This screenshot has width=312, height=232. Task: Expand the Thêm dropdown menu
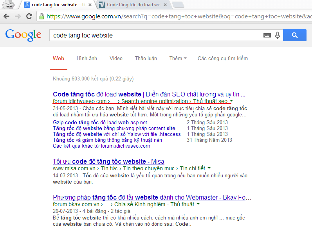click(178, 58)
